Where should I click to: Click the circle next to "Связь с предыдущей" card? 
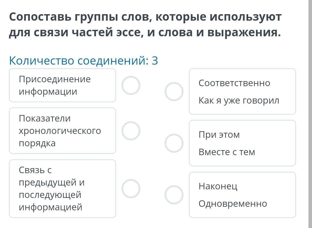pos(131,188)
